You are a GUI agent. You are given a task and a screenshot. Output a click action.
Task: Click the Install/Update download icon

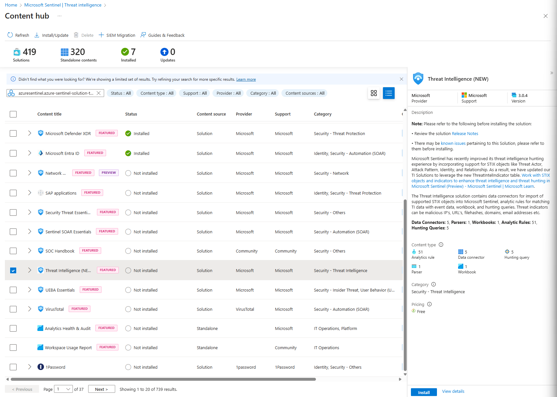click(x=37, y=35)
